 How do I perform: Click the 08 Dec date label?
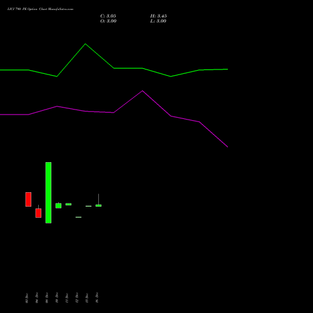pos(47,298)
